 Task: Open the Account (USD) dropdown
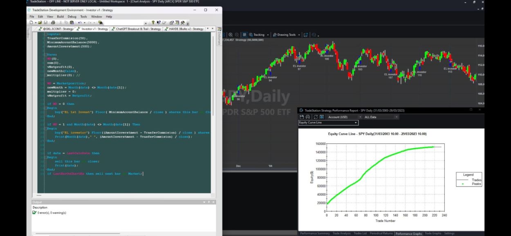(x=341, y=117)
